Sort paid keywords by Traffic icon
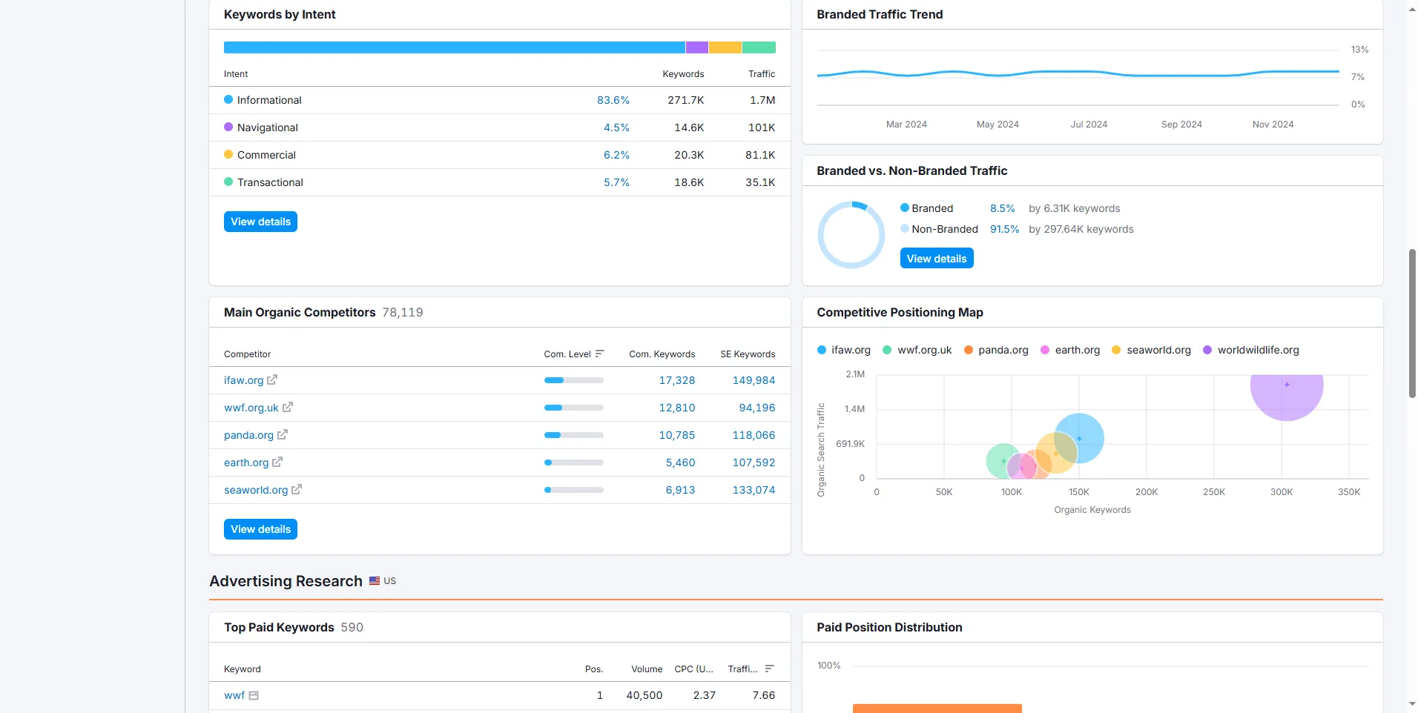Image resolution: width=1418 pixels, height=713 pixels. click(x=770, y=669)
